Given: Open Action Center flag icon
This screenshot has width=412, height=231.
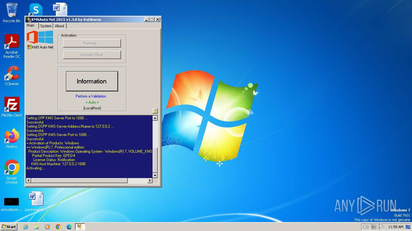Looking at the screenshot, I should (x=382, y=227).
